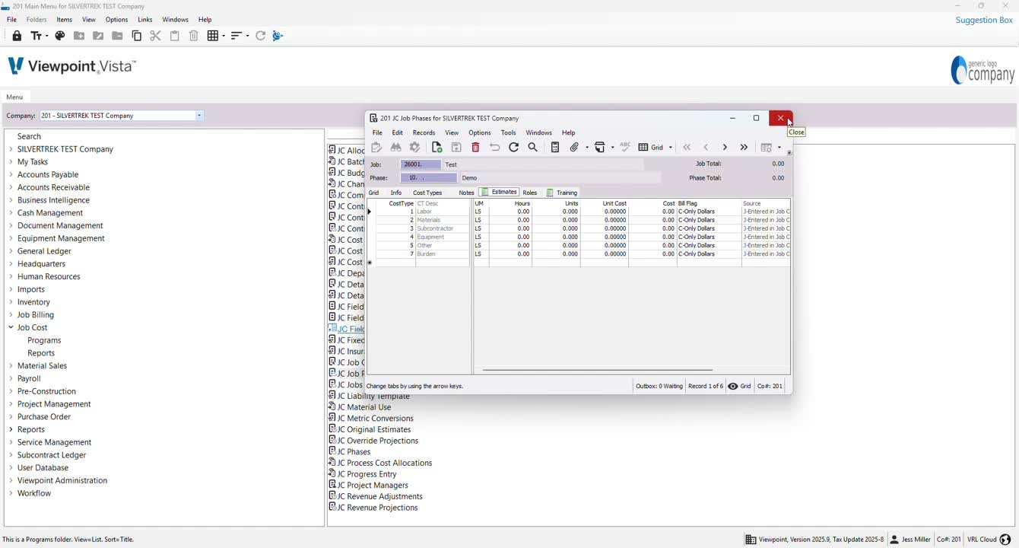Click the Menu tab below the logo

point(14,97)
